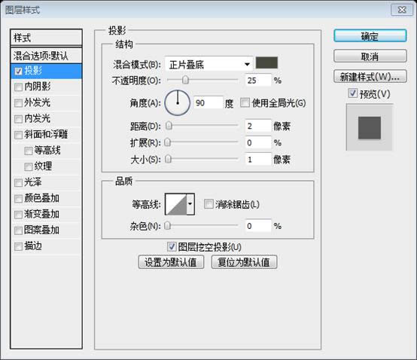Click the style preview square
This screenshot has width=417, height=360.
click(370, 128)
